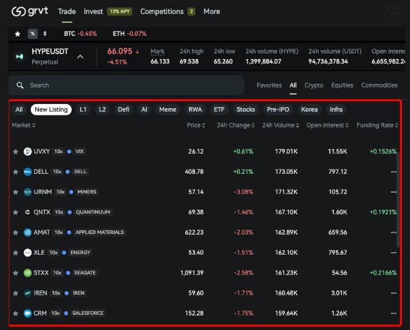
Task: Open the Invest tab
Action: [x=94, y=12]
